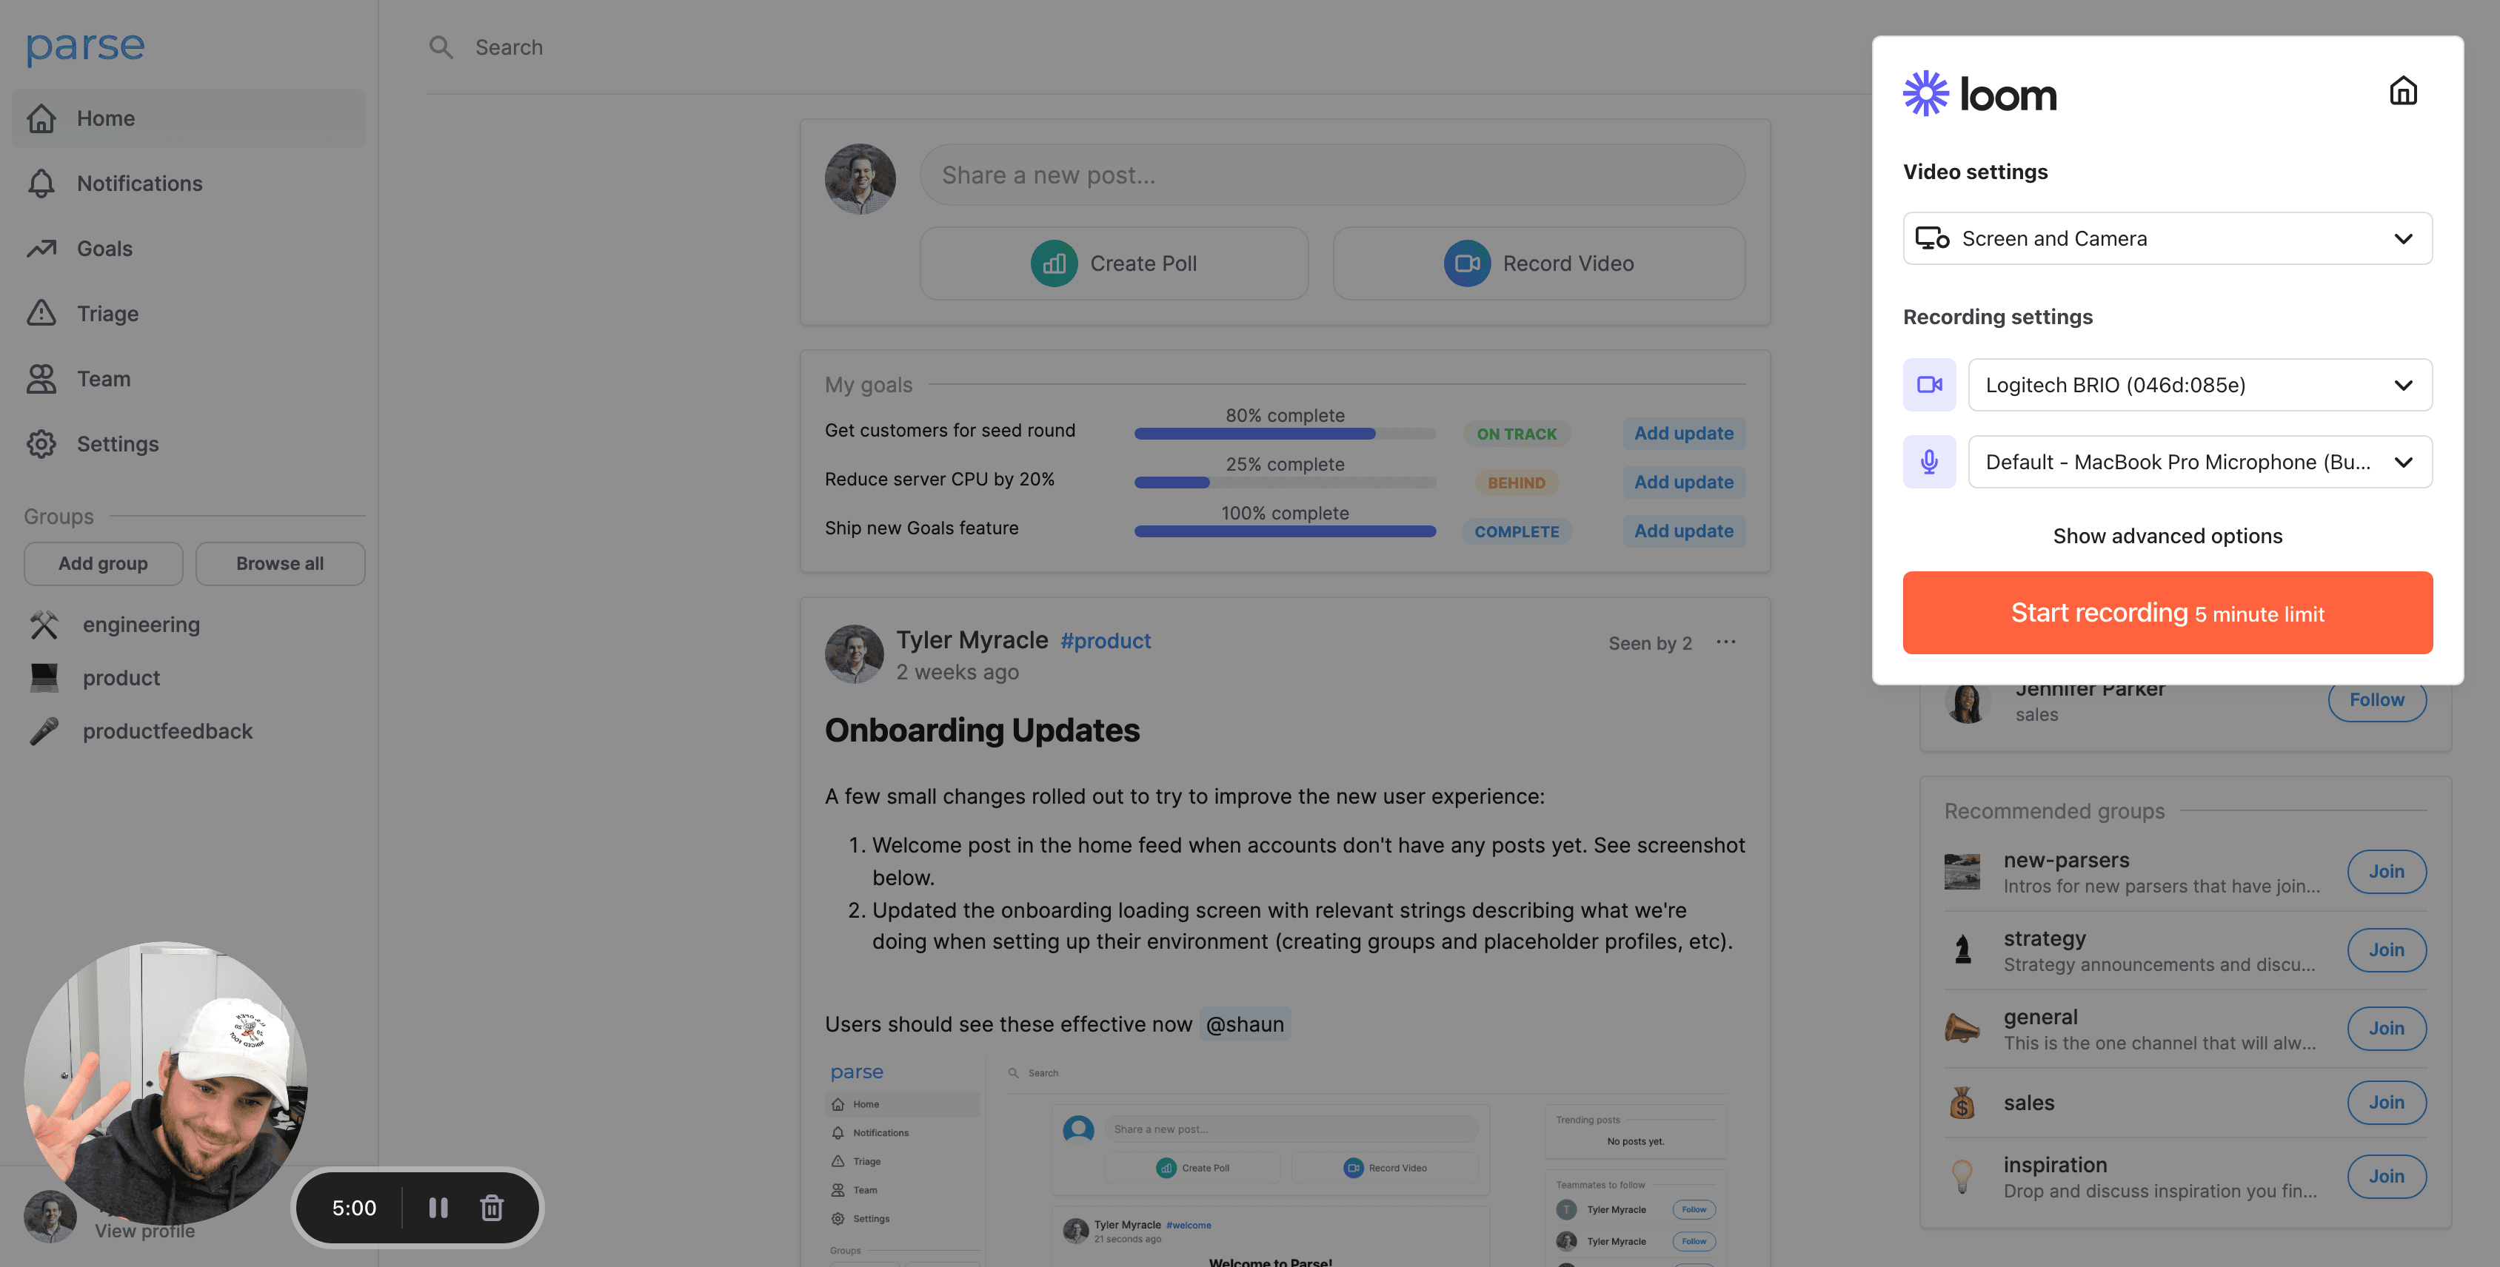The image size is (2500, 1267).
Task: Click the Loom logo in the popup
Action: click(1980, 94)
